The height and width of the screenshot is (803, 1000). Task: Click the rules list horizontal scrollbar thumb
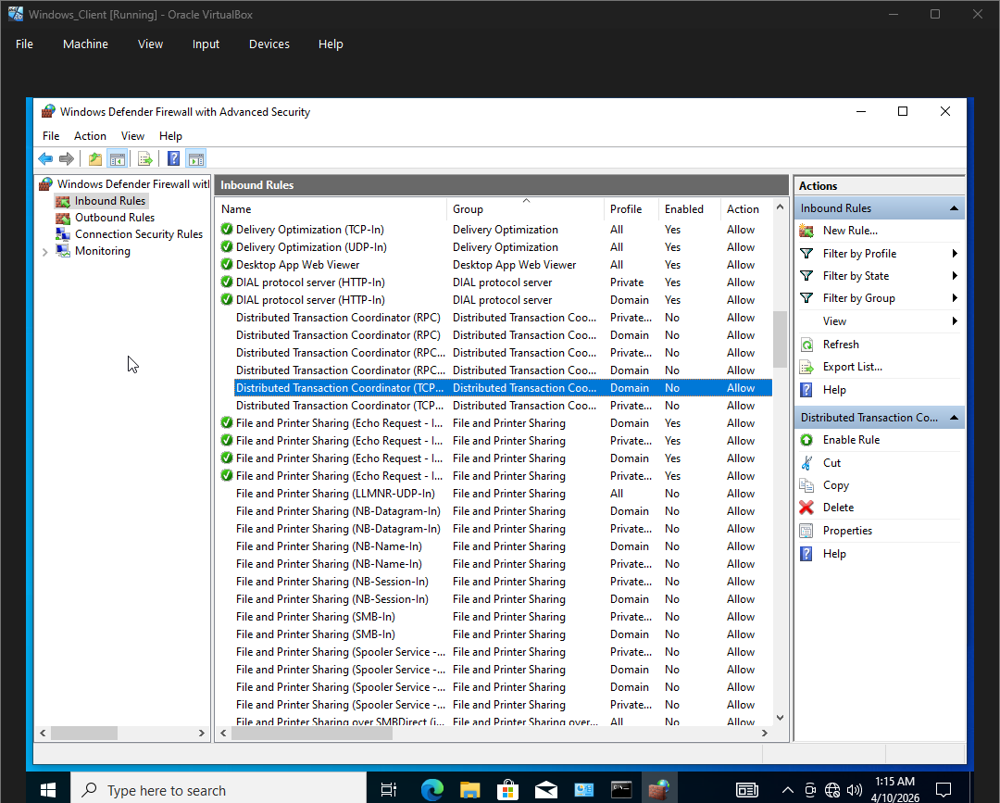tap(312, 734)
